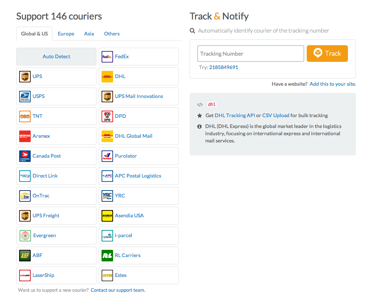Choose the ABF courier name
The height and width of the screenshot is (299, 366).
(37, 255)
